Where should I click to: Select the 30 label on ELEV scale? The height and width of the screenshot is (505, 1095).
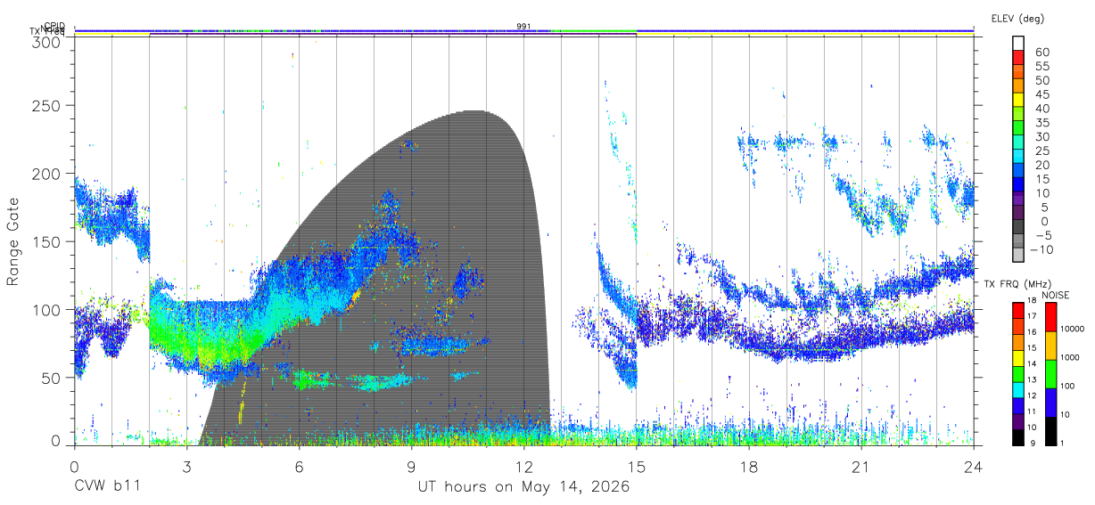[1041, 136]
